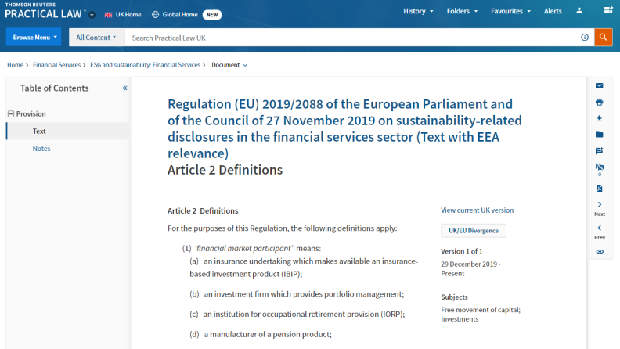Collapse the Provision tree node
The image size is (620, 349).
pyautogui.click(x=11, y=113)
